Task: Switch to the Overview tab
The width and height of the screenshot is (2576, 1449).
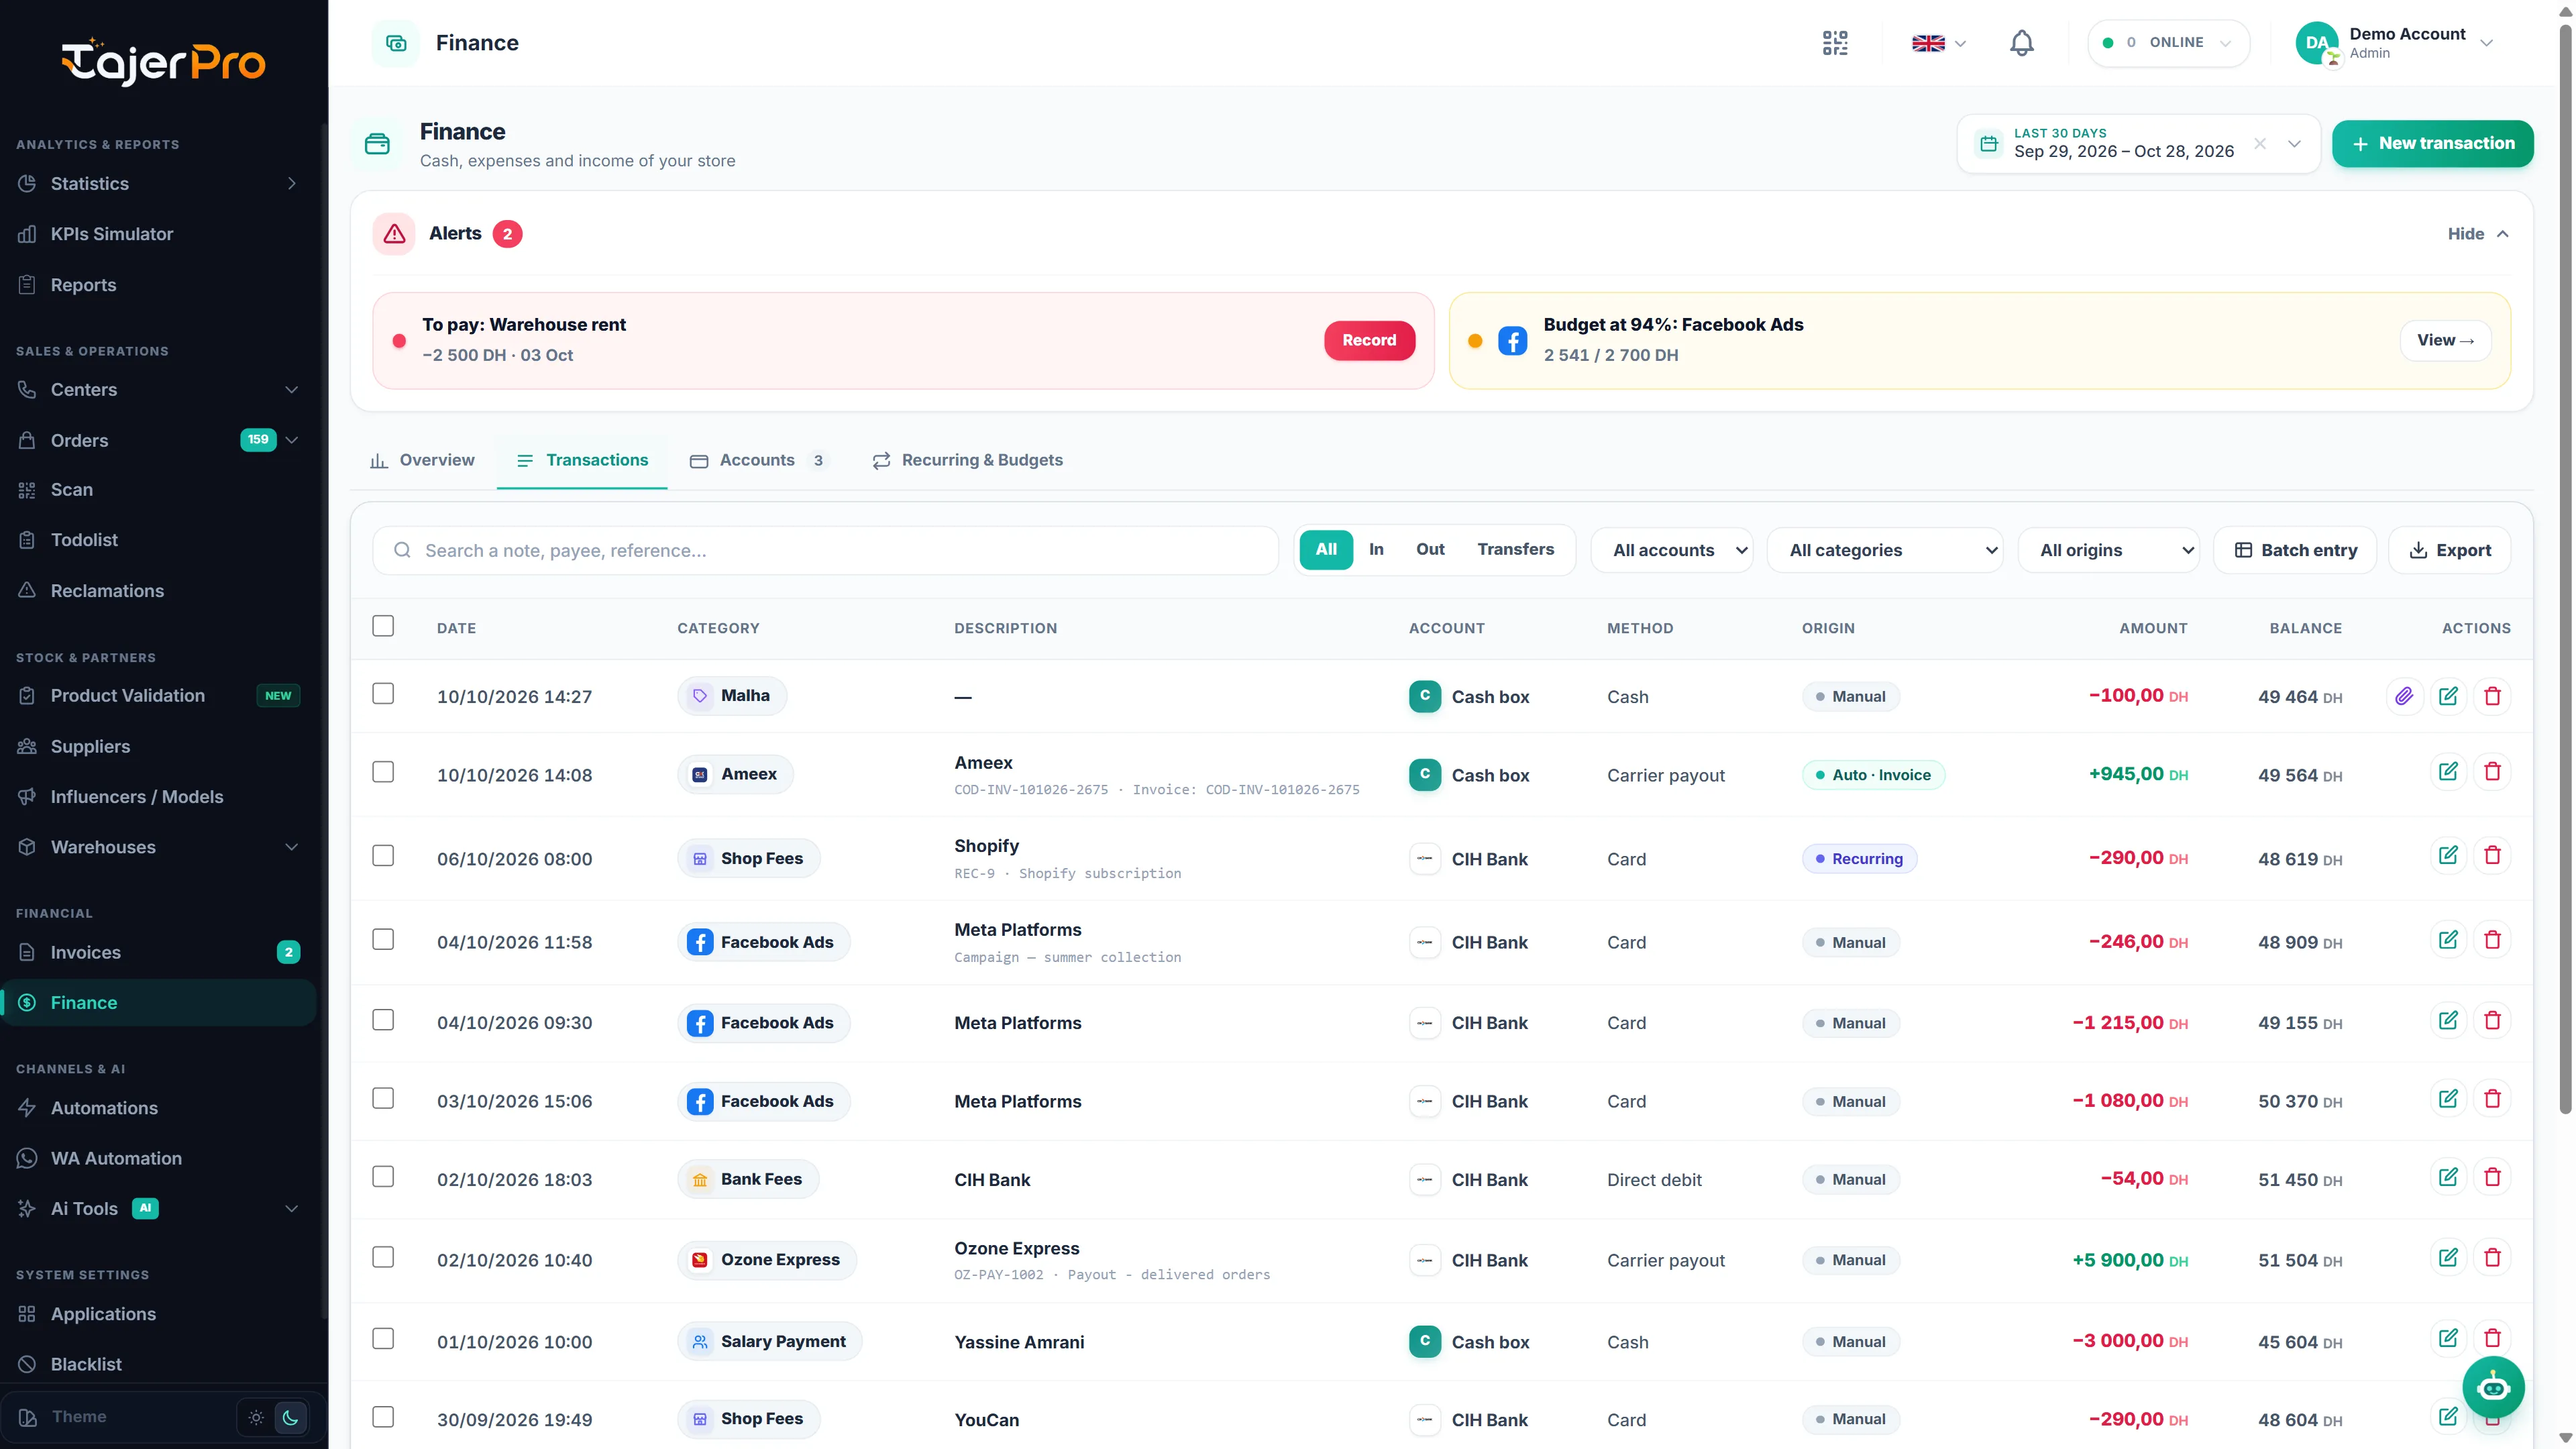Action: [x=422, y=460]
